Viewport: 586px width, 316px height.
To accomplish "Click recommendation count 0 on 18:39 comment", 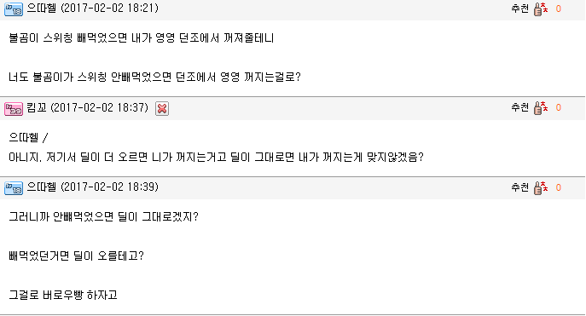I will click(x=559, y=187).
